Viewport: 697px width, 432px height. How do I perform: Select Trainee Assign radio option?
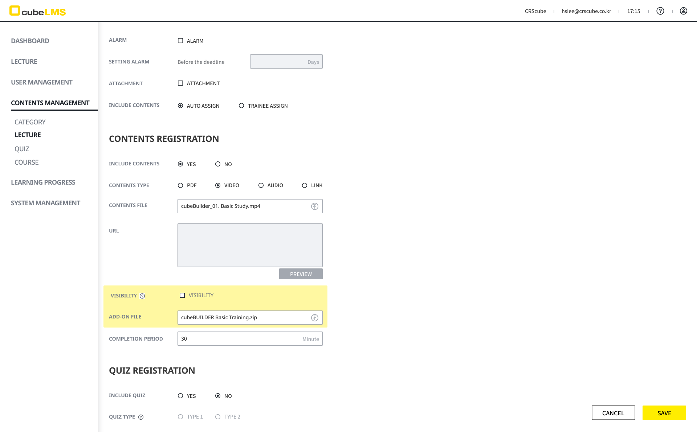click(241, 106)
